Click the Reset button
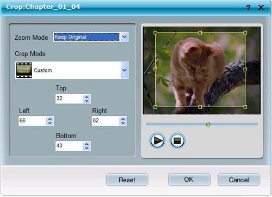The height and width of the screenshot is (197, 272). coord(127,180)
